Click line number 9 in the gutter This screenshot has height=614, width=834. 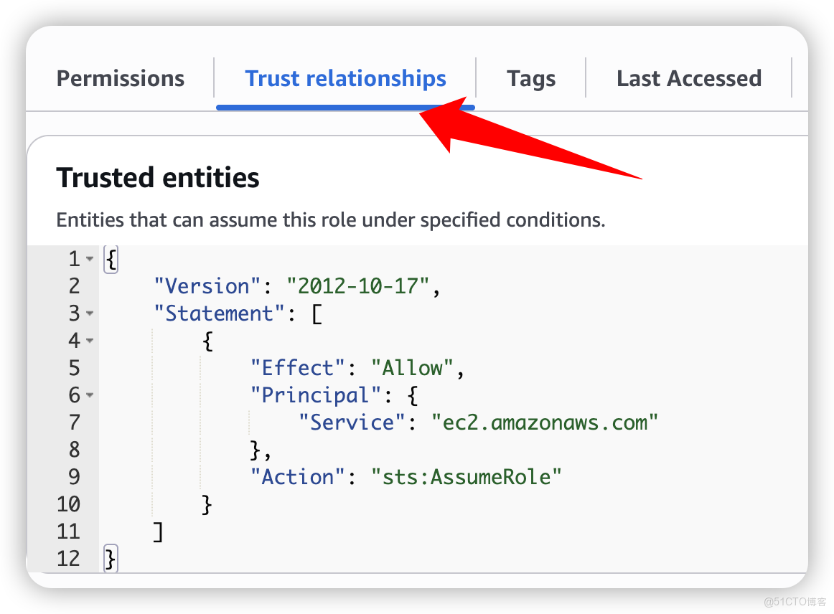pyautogui.click(x=75, y=476)
